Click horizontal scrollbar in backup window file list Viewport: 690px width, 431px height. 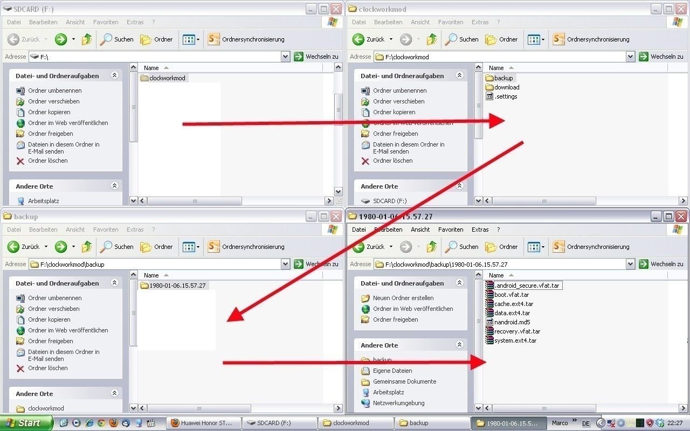tap(199, 408)
